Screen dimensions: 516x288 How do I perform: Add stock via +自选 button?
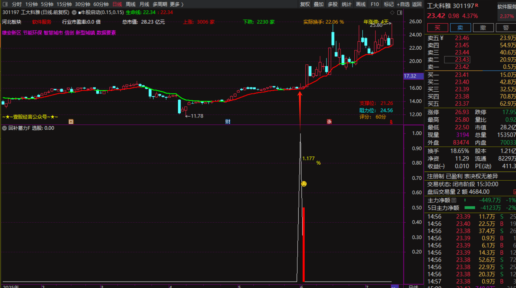[x=403, y=4]
